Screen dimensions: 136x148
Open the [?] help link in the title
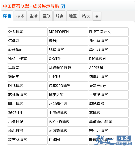point(63,6)
